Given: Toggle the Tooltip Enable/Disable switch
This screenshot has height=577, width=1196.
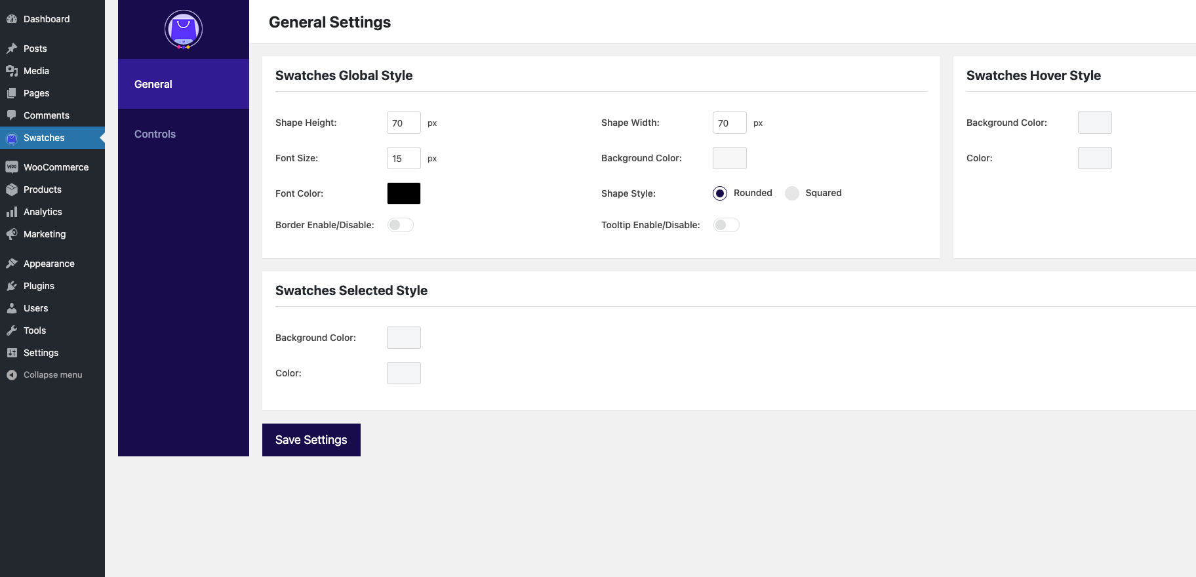Looking at the screenshot, I should pos(727,225).
